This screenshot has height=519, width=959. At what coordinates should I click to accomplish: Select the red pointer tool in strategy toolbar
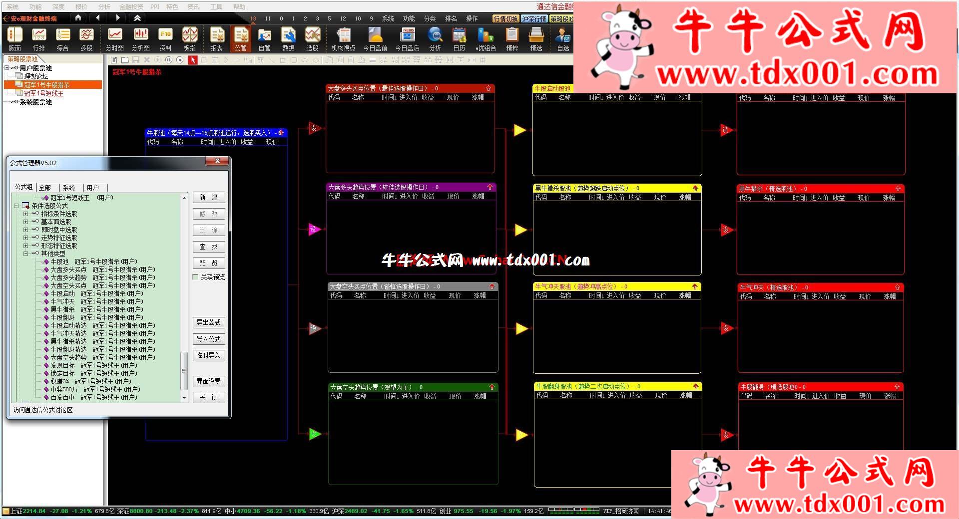192,60
